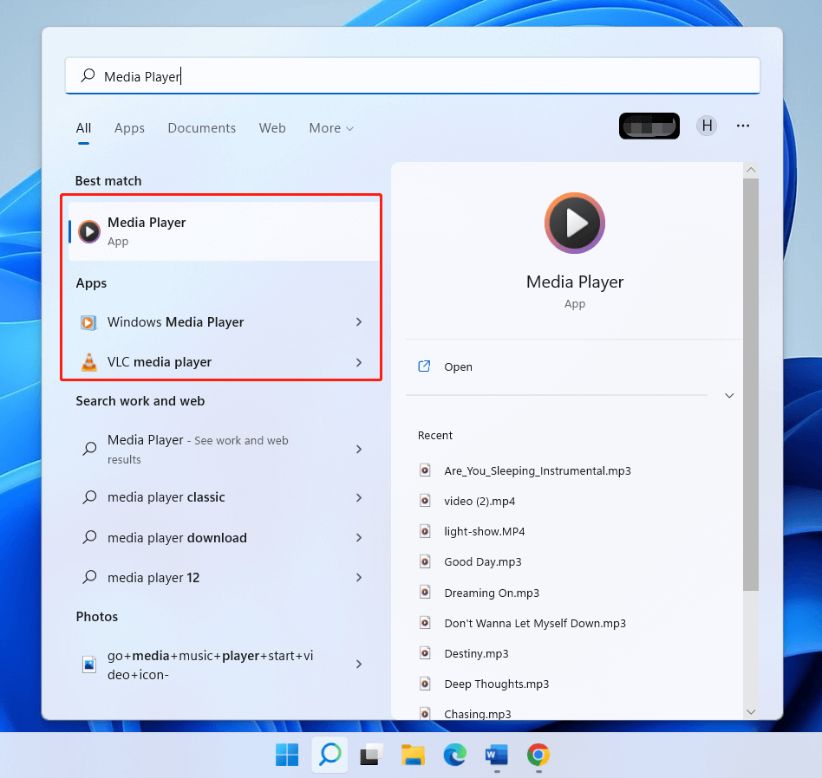The width and height of the screenshot is (822, 778).
Task: Switch to the Documents search tab
Action: (201, 127)
